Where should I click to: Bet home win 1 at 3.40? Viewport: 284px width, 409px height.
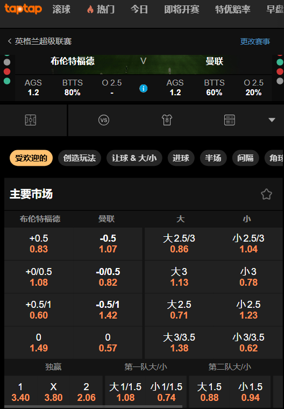[x=20, y=392]
